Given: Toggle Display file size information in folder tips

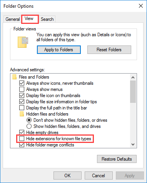Looking at the screenshot, I should click(x=22, y=102).
